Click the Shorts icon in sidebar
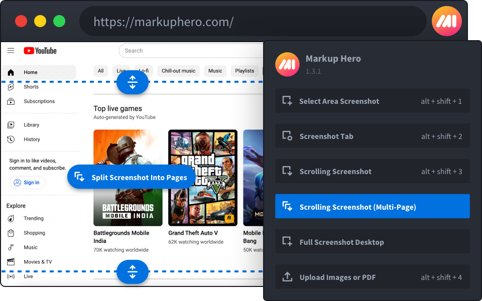 (11, 87)
